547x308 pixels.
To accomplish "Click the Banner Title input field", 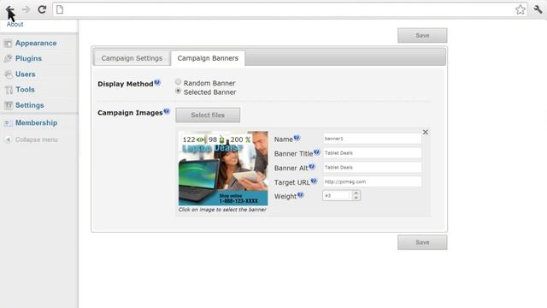I will (x=372, y=153).
